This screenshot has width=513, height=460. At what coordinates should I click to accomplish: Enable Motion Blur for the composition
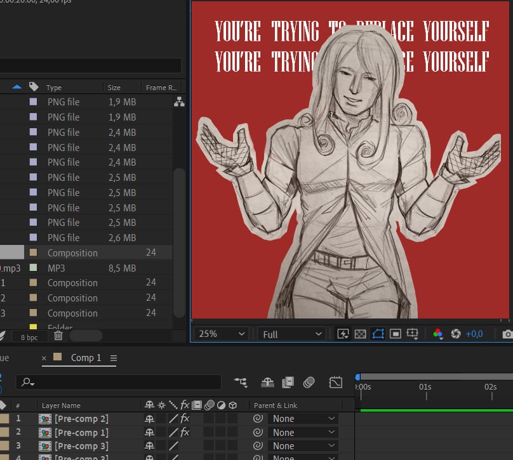(309, 382)
